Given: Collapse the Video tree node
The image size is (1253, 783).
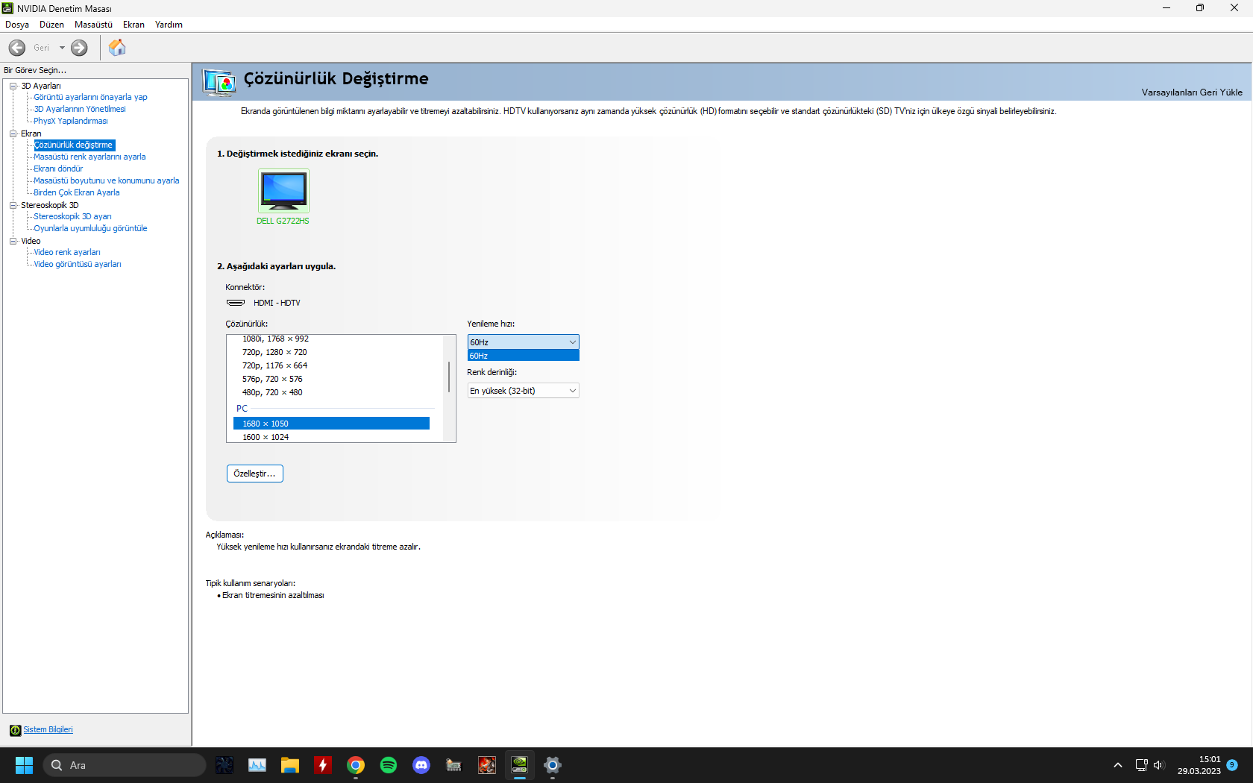Looking at the screenshot, I should coord(13,241).
